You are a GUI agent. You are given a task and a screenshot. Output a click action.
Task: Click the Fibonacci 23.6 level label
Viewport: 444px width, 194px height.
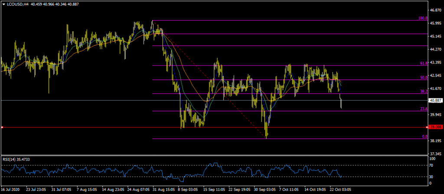click(x=424, y=109)
